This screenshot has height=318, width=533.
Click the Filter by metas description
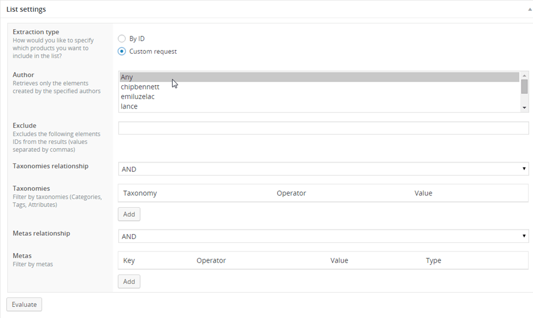click(33, 264)
